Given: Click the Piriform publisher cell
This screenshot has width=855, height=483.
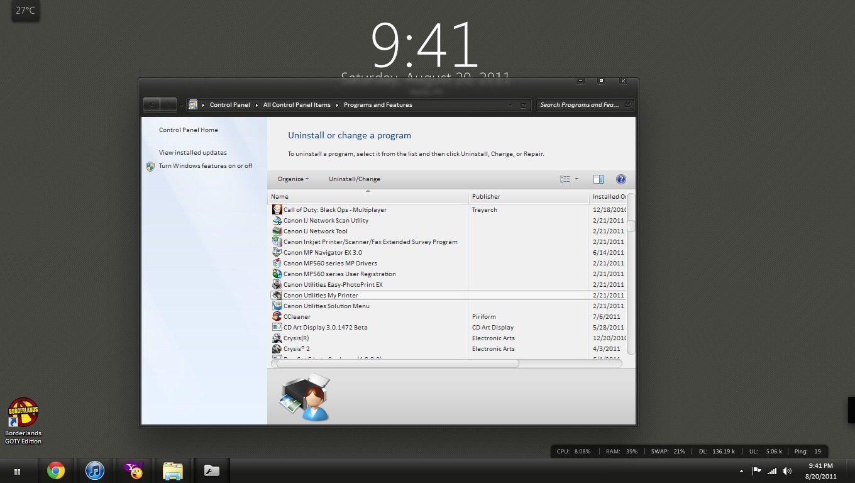Looking at the screenshot, I should (x=483, y=316).
